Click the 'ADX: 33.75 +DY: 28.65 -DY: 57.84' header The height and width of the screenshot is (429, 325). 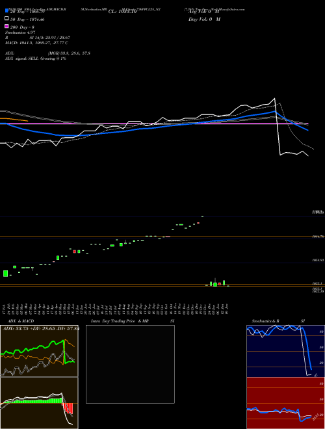[x=41, y=329]
